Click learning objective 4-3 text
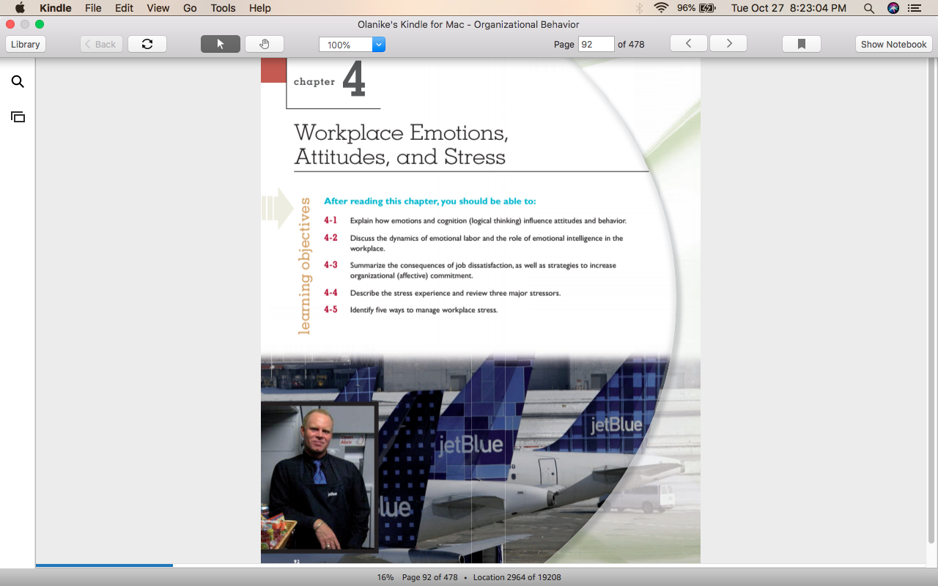 tap(483, 270)
